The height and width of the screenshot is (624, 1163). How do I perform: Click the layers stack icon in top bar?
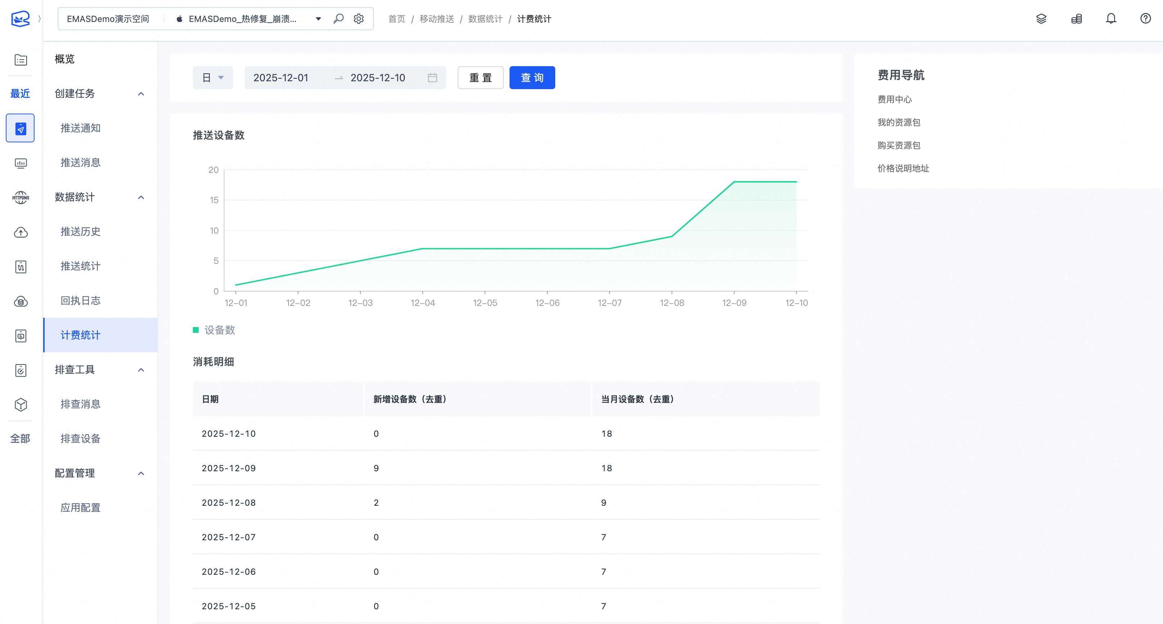coord(1041,18)
